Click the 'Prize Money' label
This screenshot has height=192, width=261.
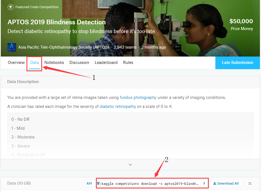242,29
